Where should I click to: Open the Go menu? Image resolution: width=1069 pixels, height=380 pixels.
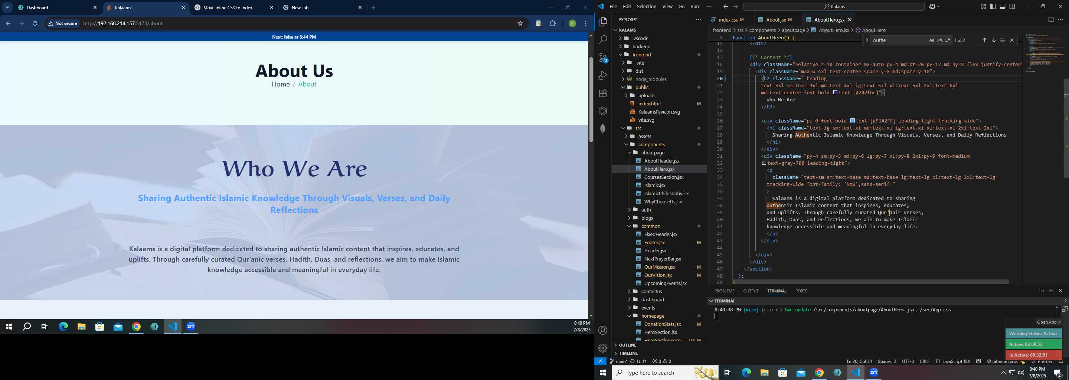click(681, 7)
